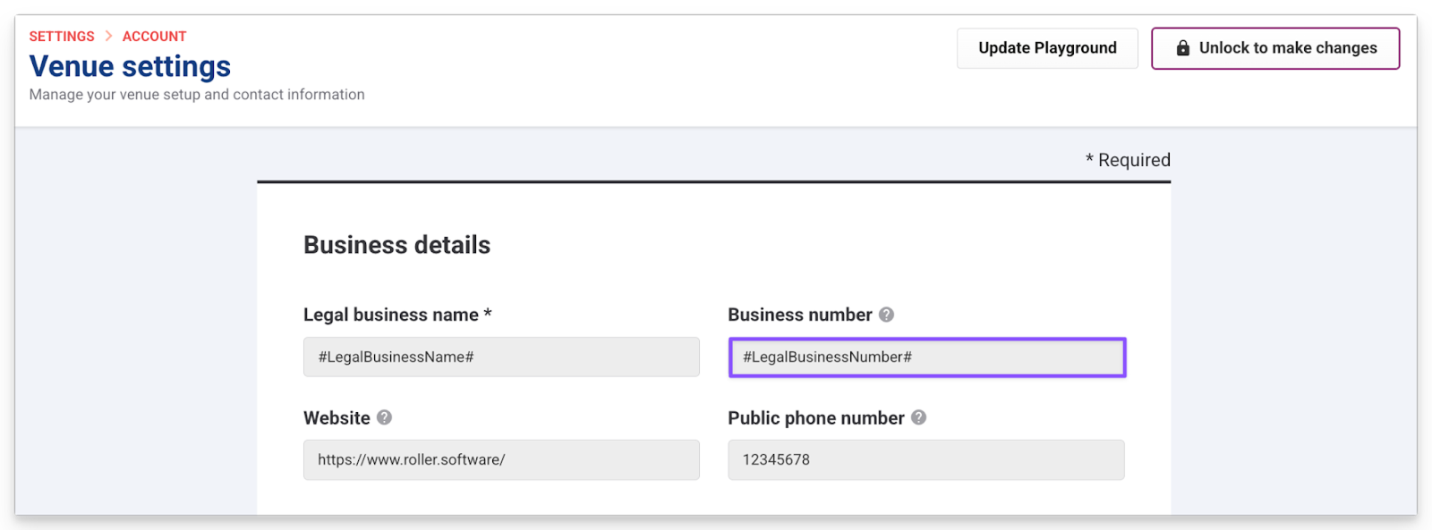Image resolution: width=1432 pixels, height=530 pixels.
Task: Open the ACCOUNT breadcrumb link
Action: coord(154,36)
